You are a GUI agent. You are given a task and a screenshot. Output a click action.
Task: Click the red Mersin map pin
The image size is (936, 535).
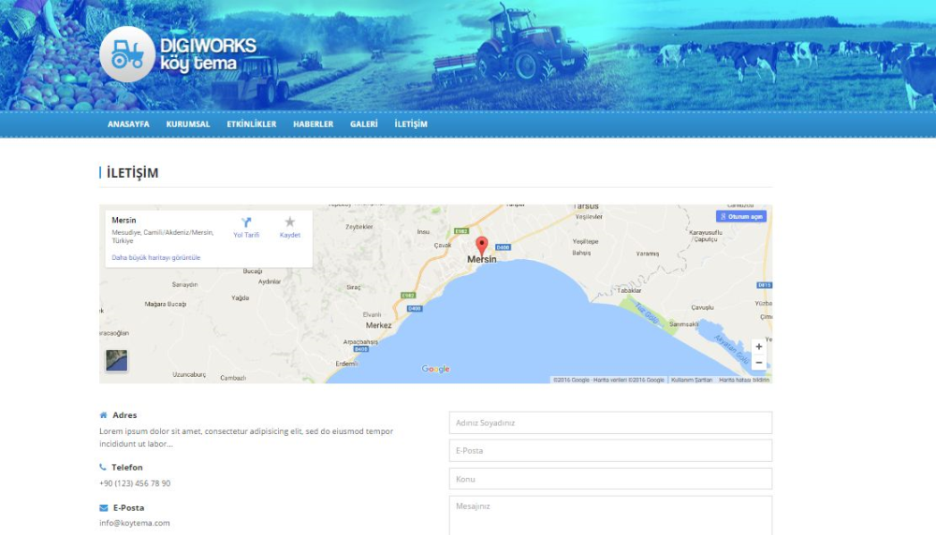482,246
